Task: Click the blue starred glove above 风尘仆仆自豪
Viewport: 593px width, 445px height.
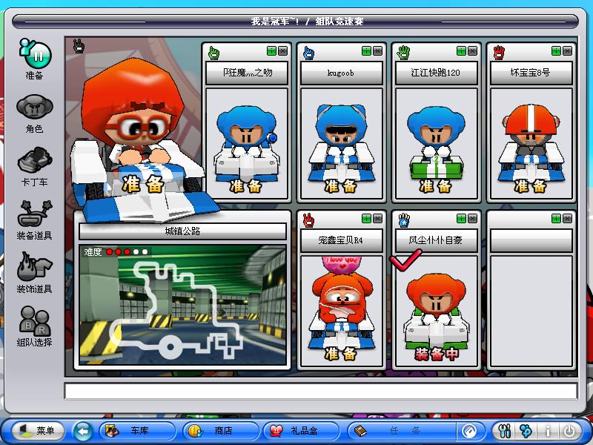Action: (404, 220)
